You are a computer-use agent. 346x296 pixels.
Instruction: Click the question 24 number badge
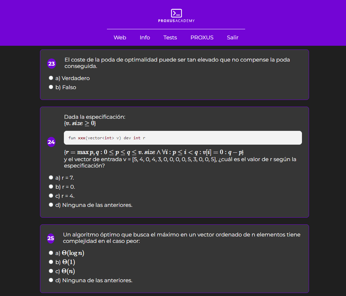point(51,142)
